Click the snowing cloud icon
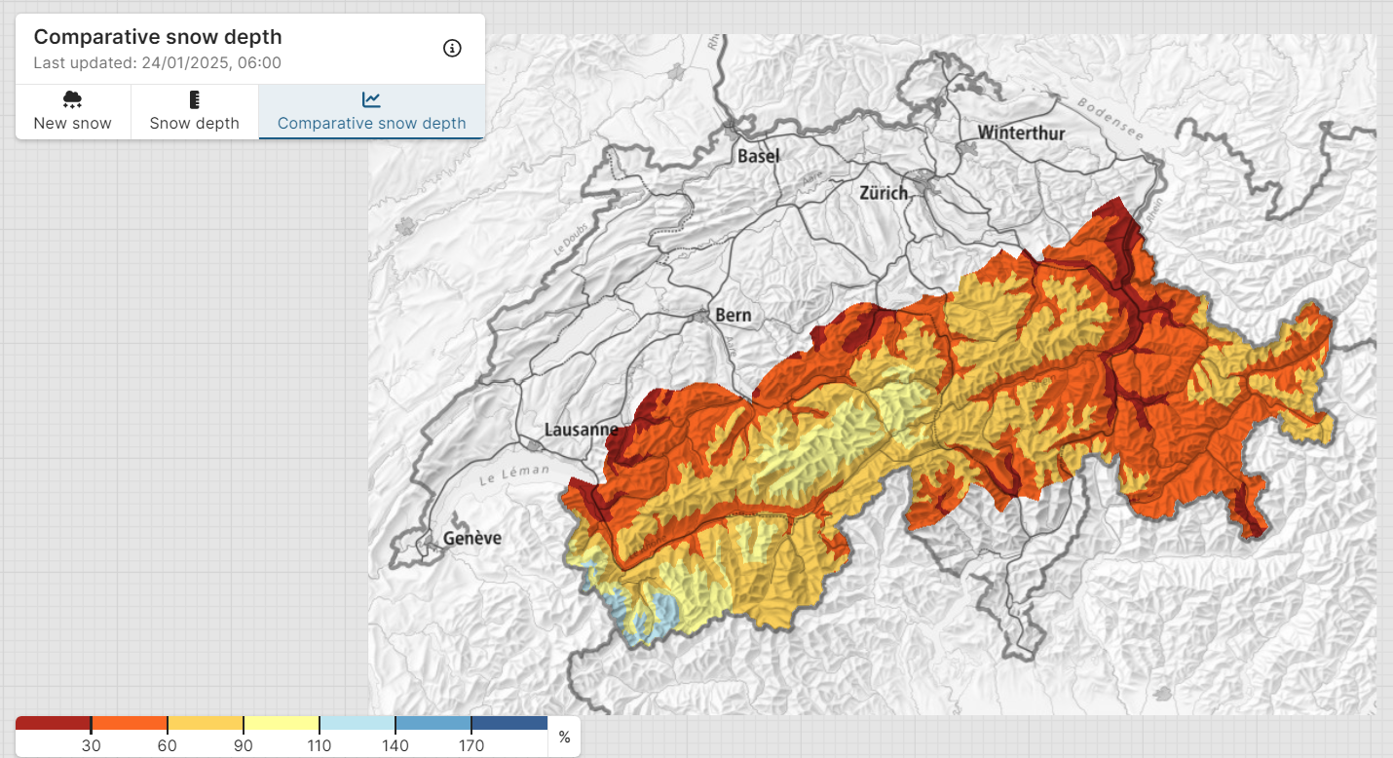Image resolution: width=1393 pixels, height=758 pixels. click(x=72, y=99)
